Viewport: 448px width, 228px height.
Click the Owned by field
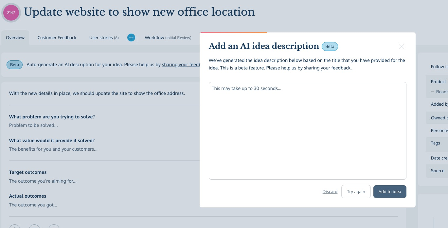pos(440,118)
